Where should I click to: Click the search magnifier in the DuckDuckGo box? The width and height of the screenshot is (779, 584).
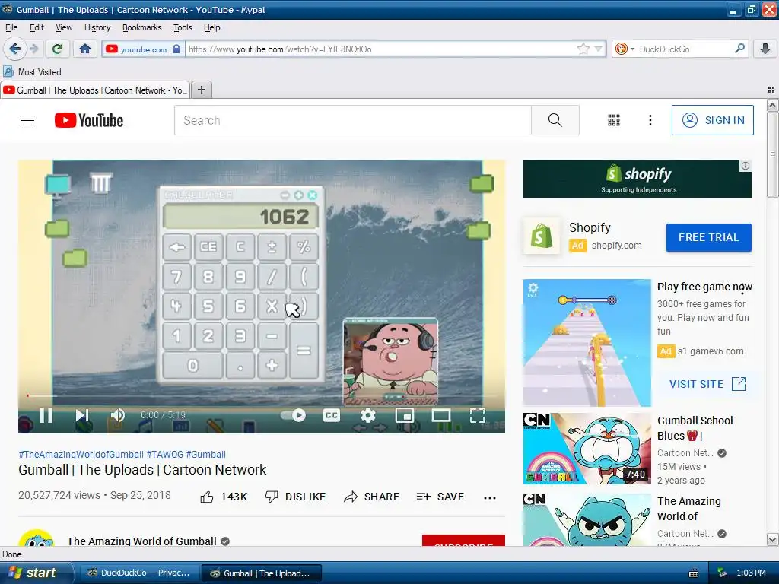click(739, 49)
